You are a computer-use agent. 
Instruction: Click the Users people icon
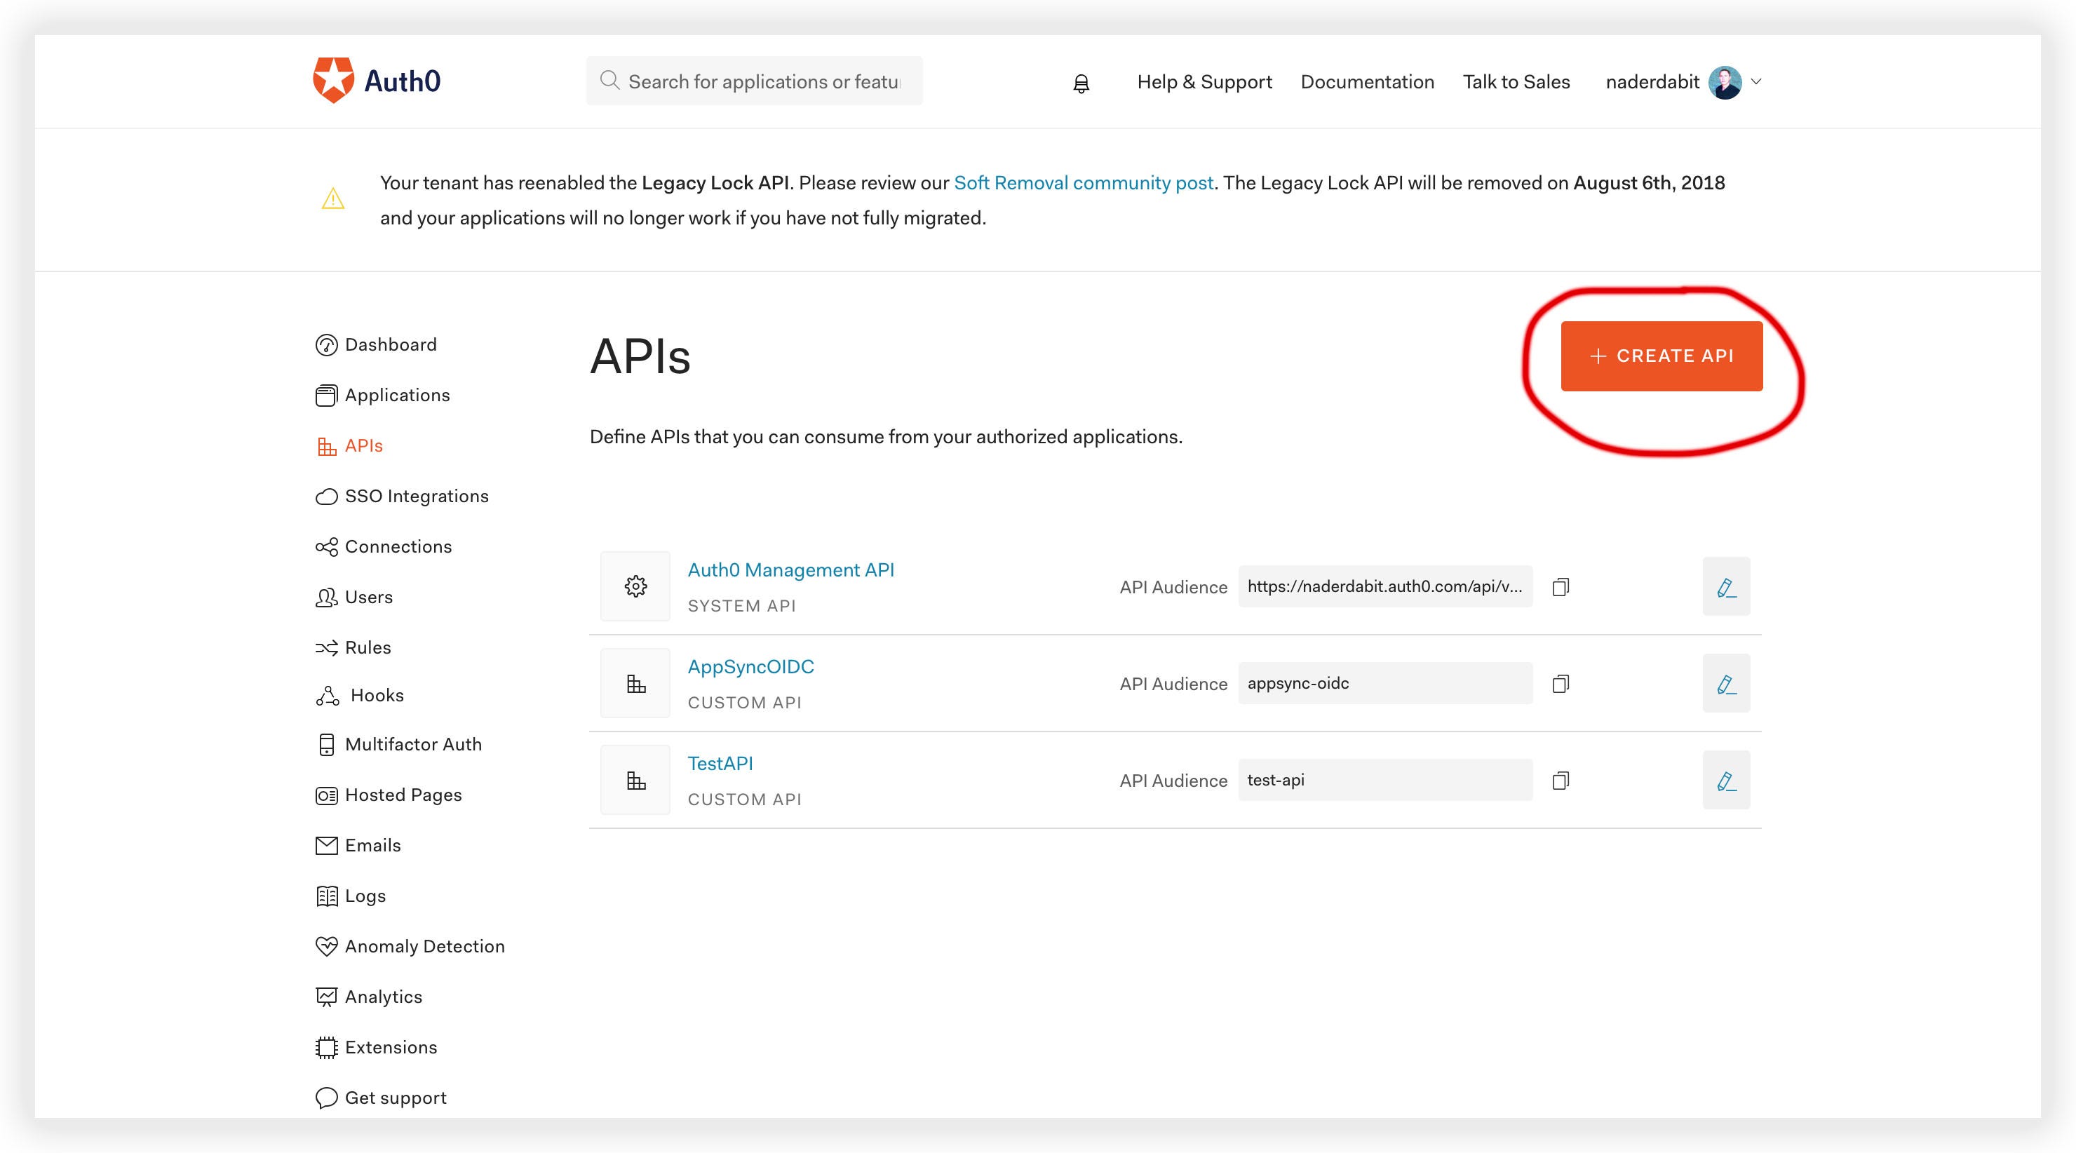tap(326, 598)
